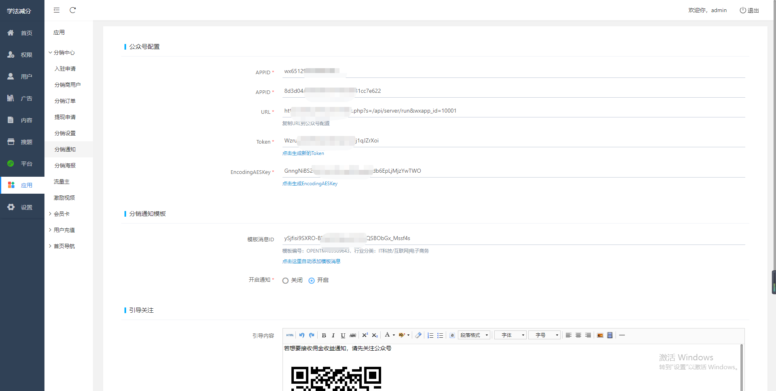Image resolution: width=776 pixels, height=391 pixels.
Task: Click the refresh icon in top bar
Action: click(x=73, y=10)
